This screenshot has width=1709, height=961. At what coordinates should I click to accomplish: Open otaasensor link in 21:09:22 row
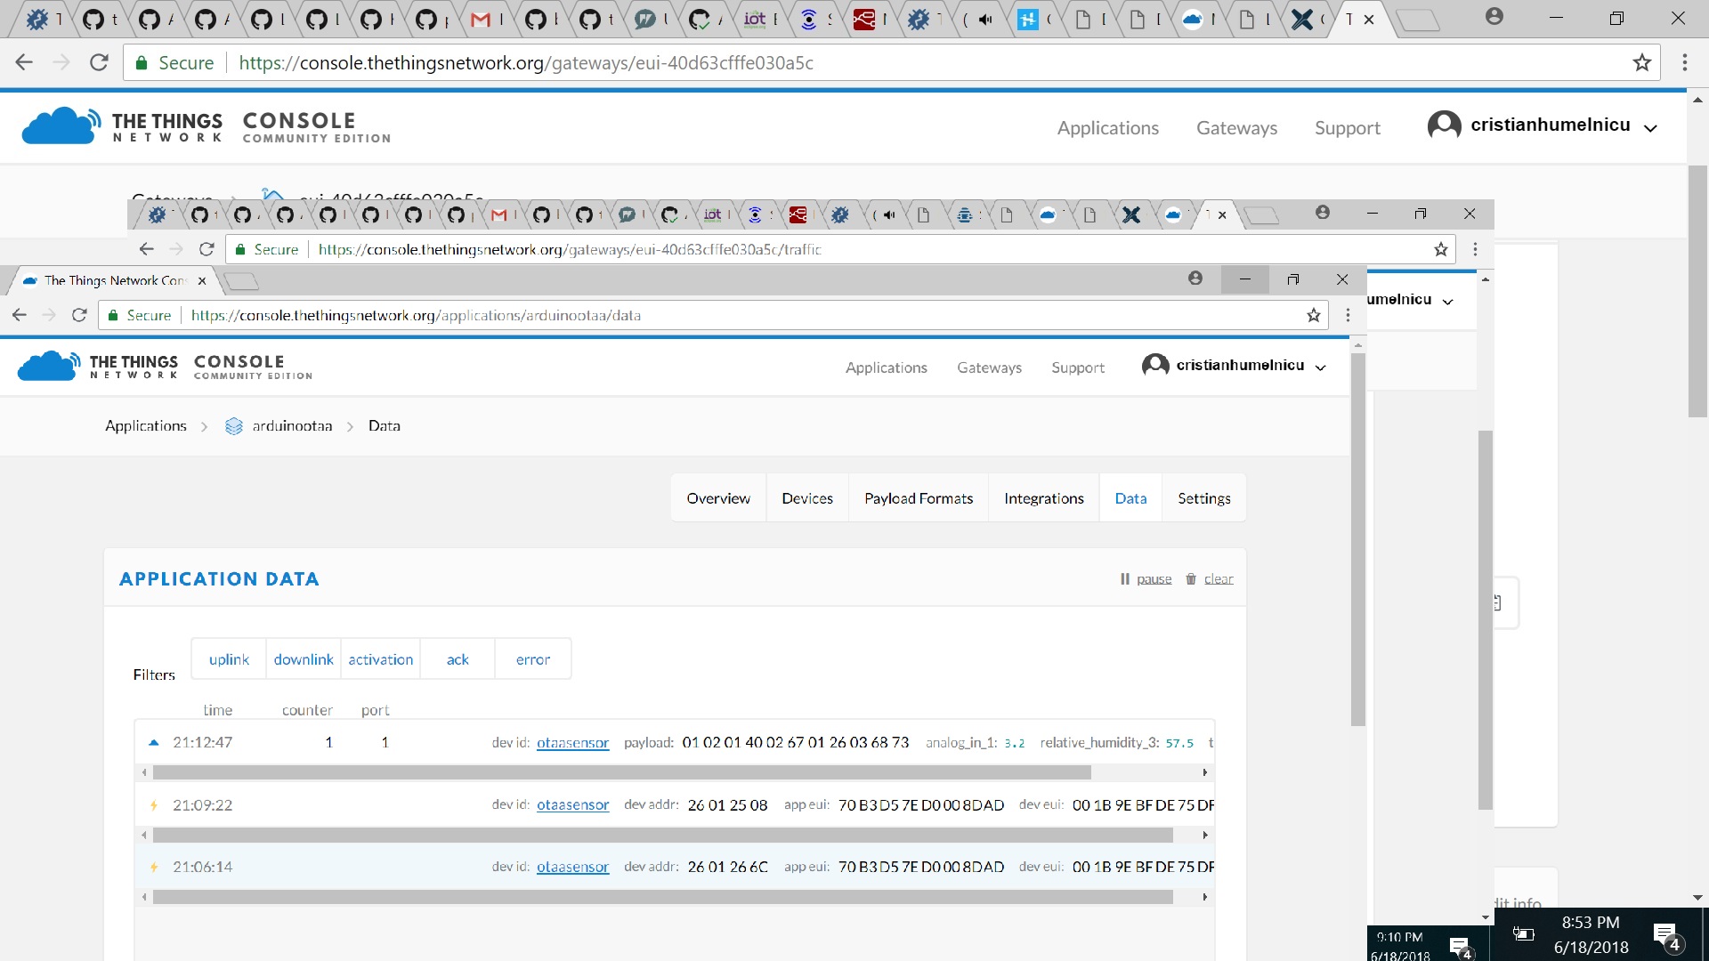572,805
